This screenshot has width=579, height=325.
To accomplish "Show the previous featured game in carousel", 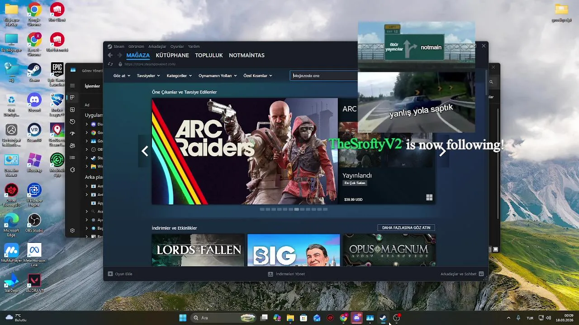I will point(145,151).
